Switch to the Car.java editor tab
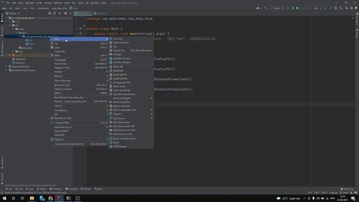The image size is (359, 202). [101, 13]
